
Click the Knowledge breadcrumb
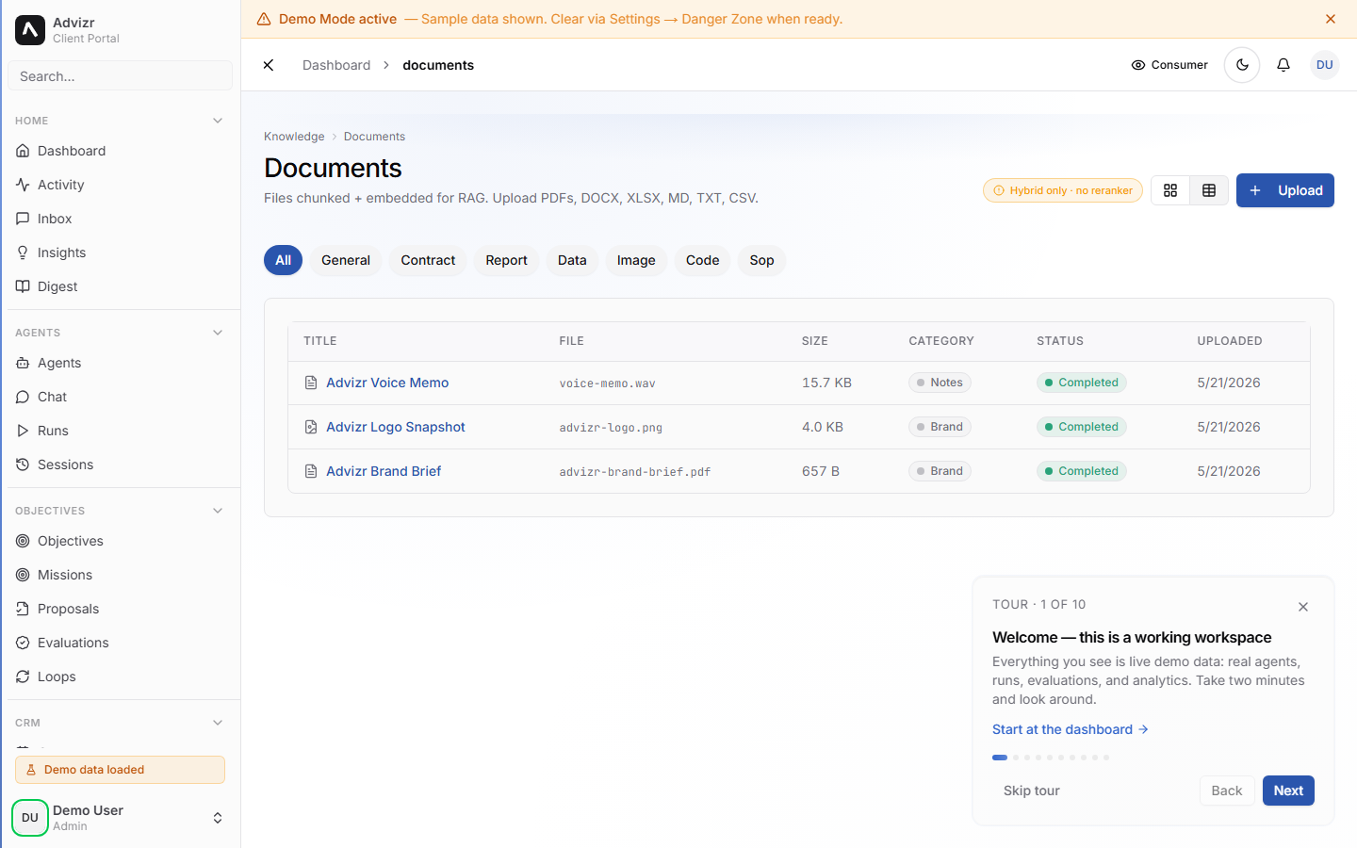[294, 137]
